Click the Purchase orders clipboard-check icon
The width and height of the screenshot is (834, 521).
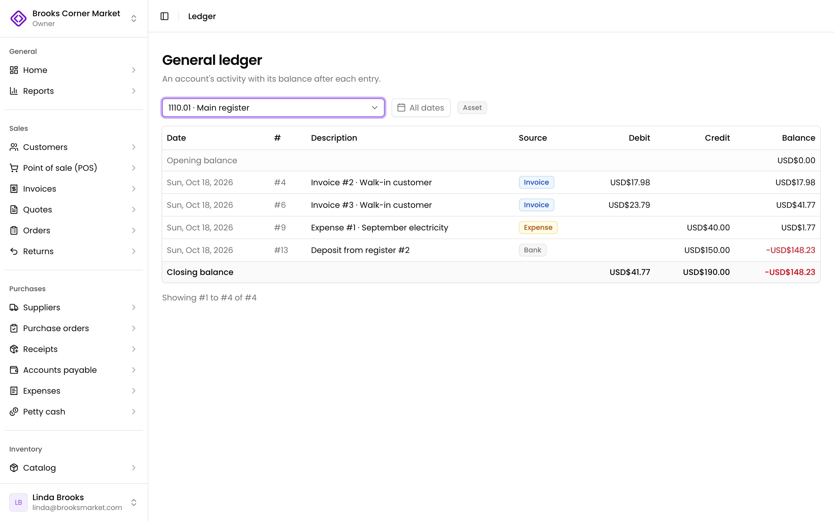coord(14,329)
